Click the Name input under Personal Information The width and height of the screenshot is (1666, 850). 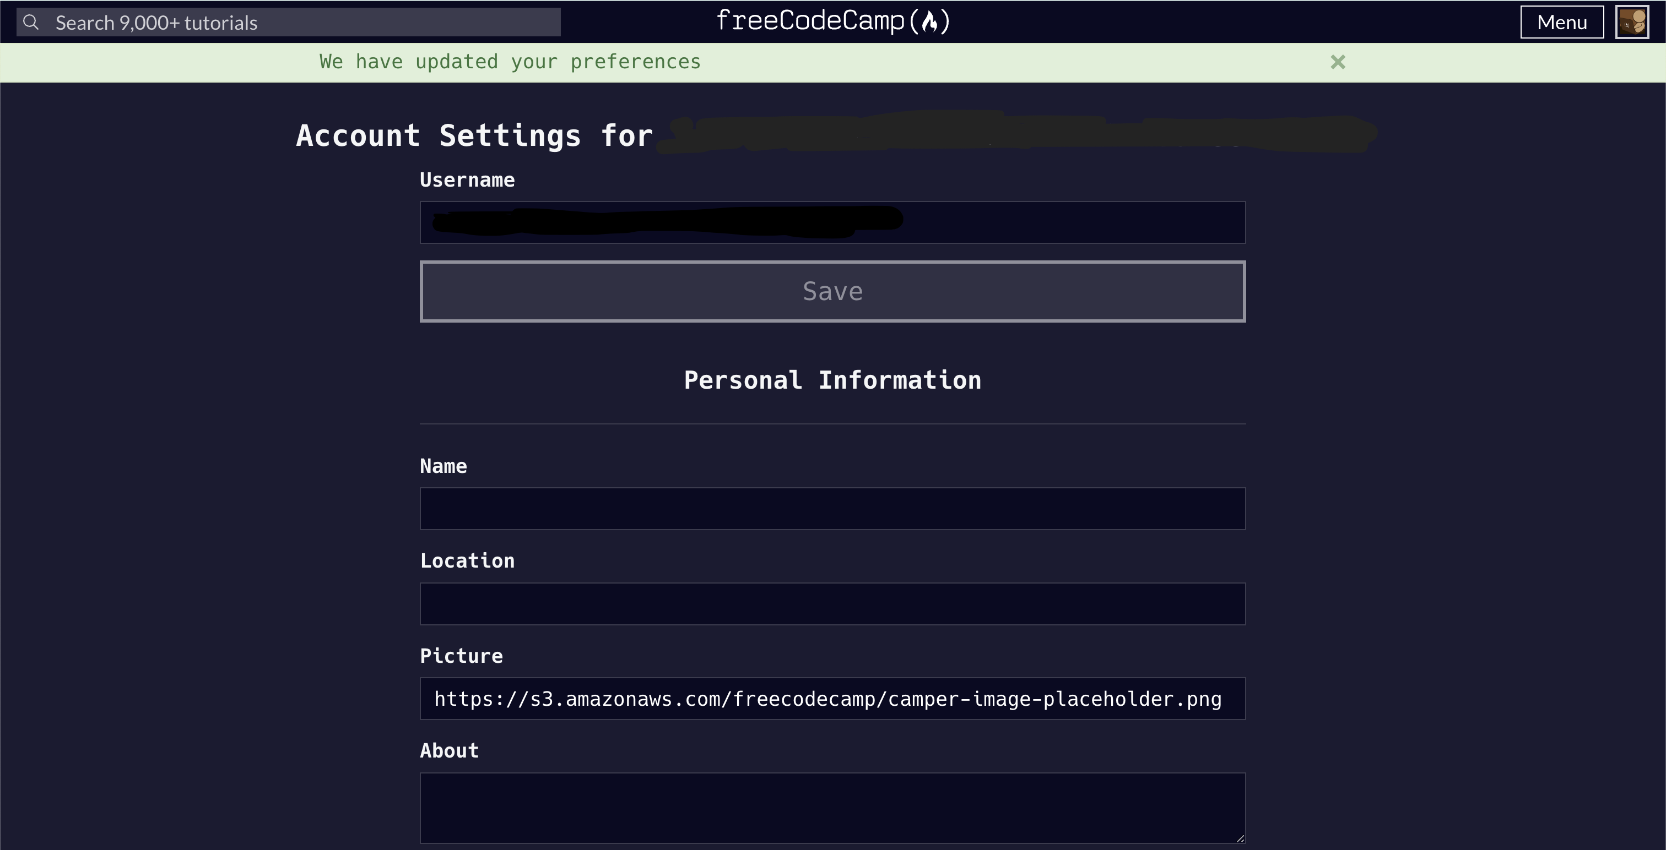832,509
